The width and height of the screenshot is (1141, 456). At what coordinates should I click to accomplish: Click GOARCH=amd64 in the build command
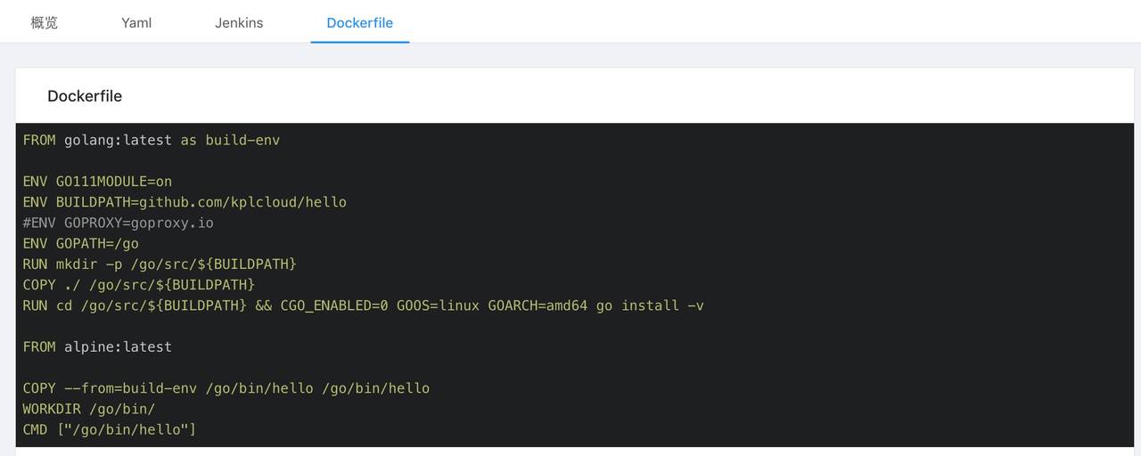click(538, 305)
